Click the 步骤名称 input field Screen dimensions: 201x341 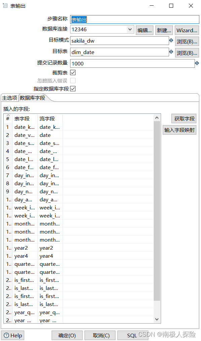135,19
